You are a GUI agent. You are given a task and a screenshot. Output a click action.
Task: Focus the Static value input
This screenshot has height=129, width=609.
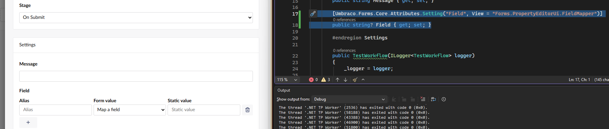coord(204,110)
